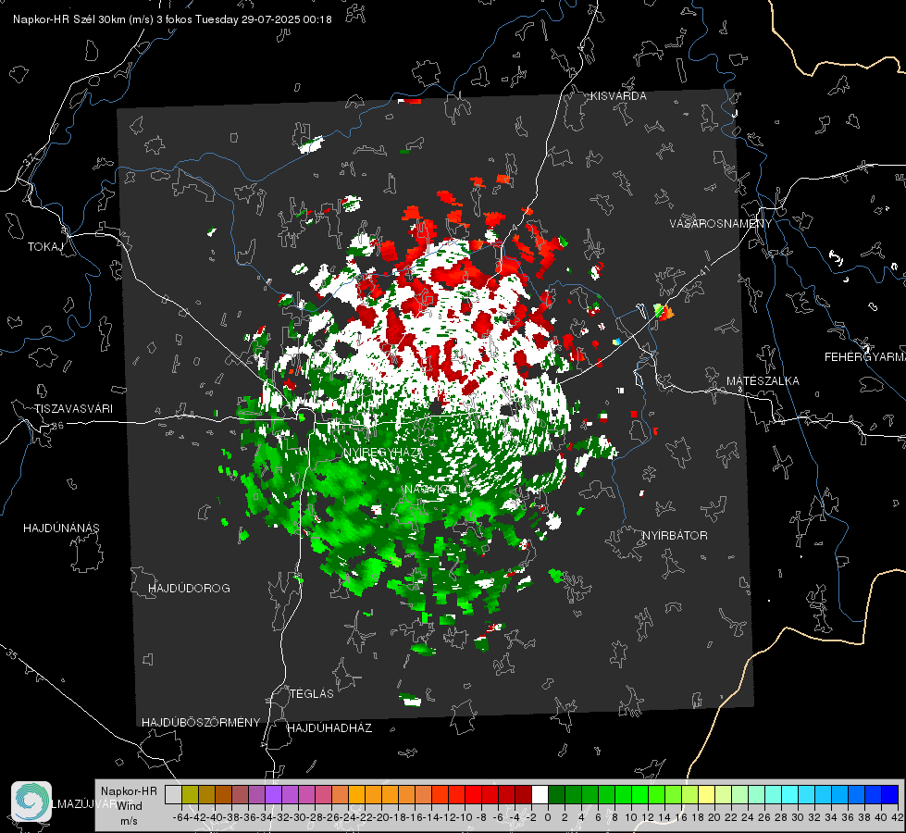Click road number 35 marker at lower left
Viewport: 906px width, 833px height.
11,655
